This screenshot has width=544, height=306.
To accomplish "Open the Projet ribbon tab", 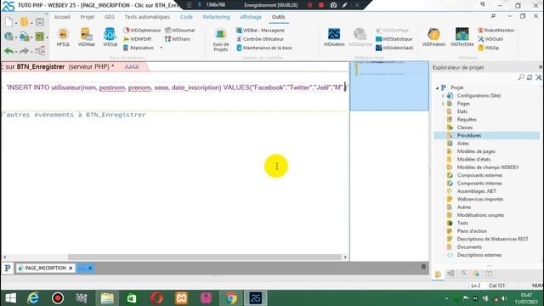I will 87,17.
